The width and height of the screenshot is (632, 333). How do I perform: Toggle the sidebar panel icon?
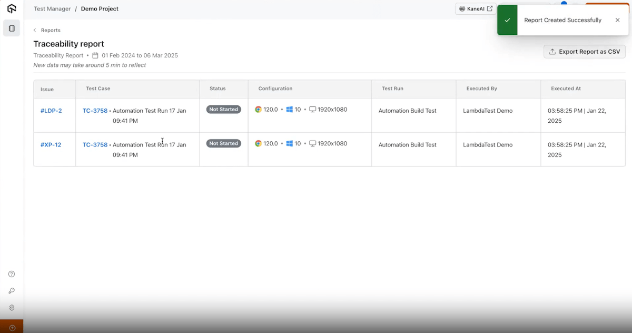click(x=12, y=28)
